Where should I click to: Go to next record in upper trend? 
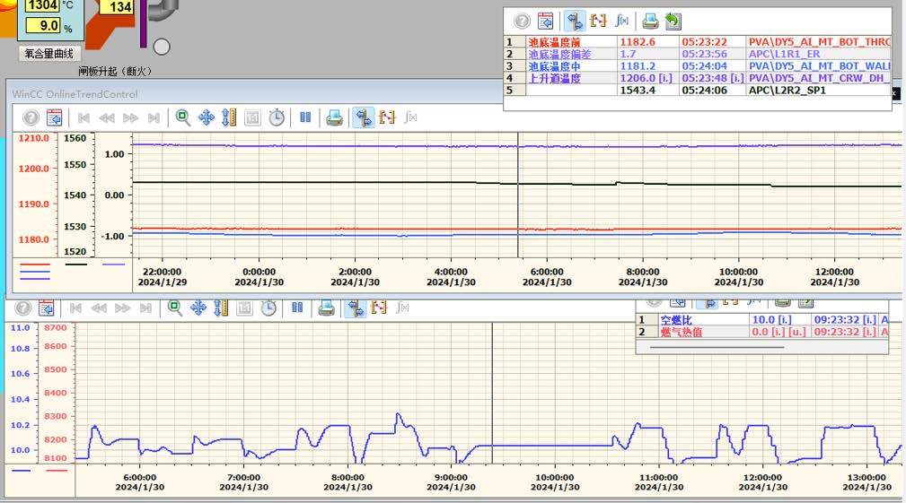[x=130, y=117]
